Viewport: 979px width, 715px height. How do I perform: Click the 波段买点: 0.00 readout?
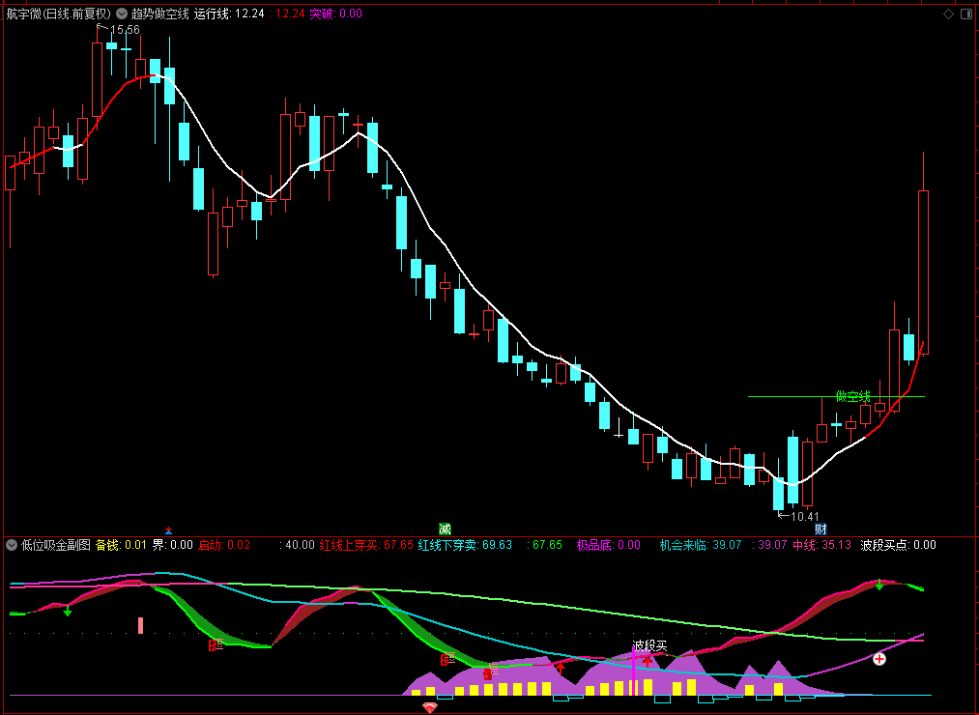(899, 545)
